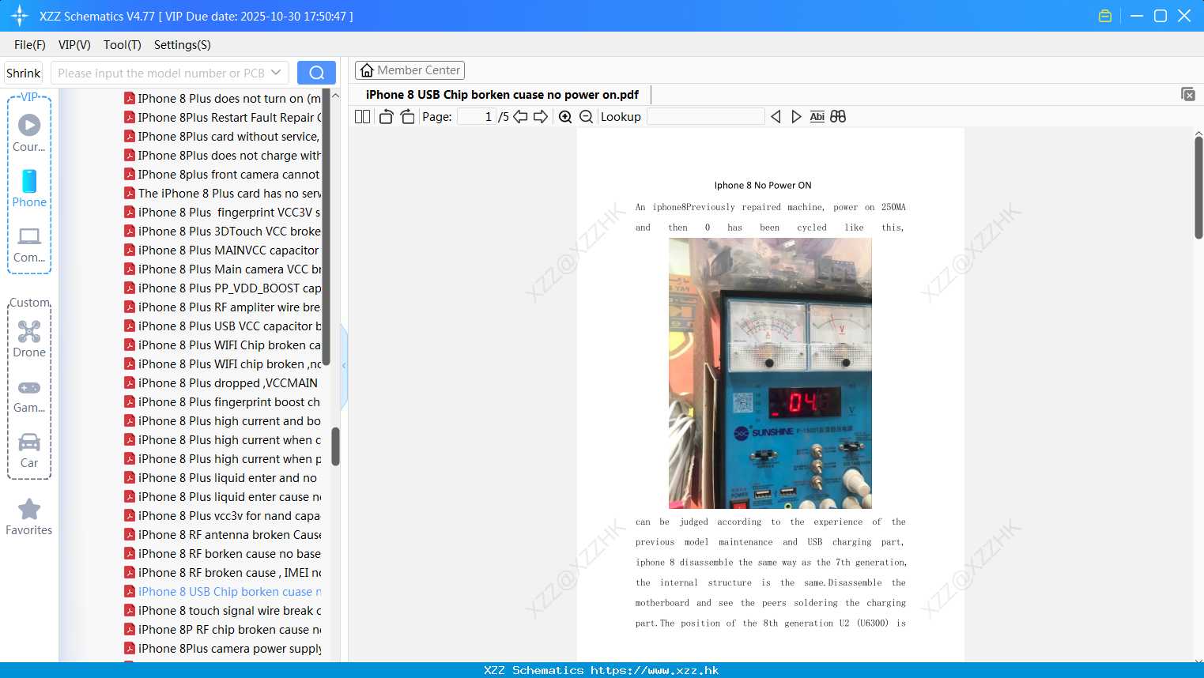
Task: Click the yellow toolbox icon in title bar
Action: tap(1105, 16)
